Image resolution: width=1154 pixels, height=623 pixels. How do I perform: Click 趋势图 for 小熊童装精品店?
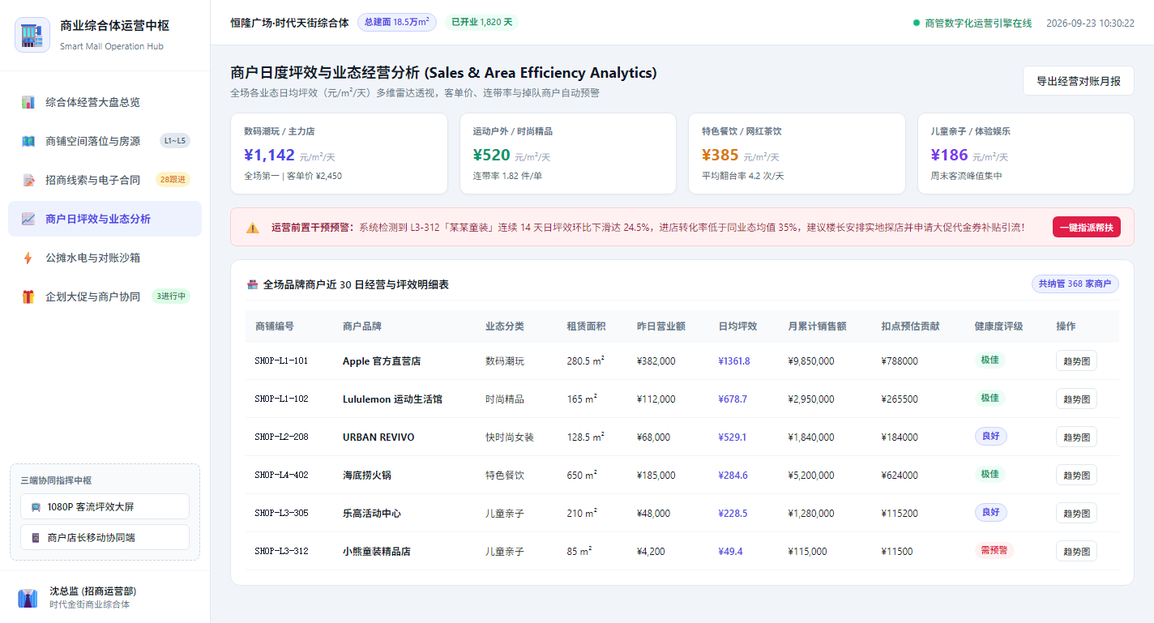1076,551
